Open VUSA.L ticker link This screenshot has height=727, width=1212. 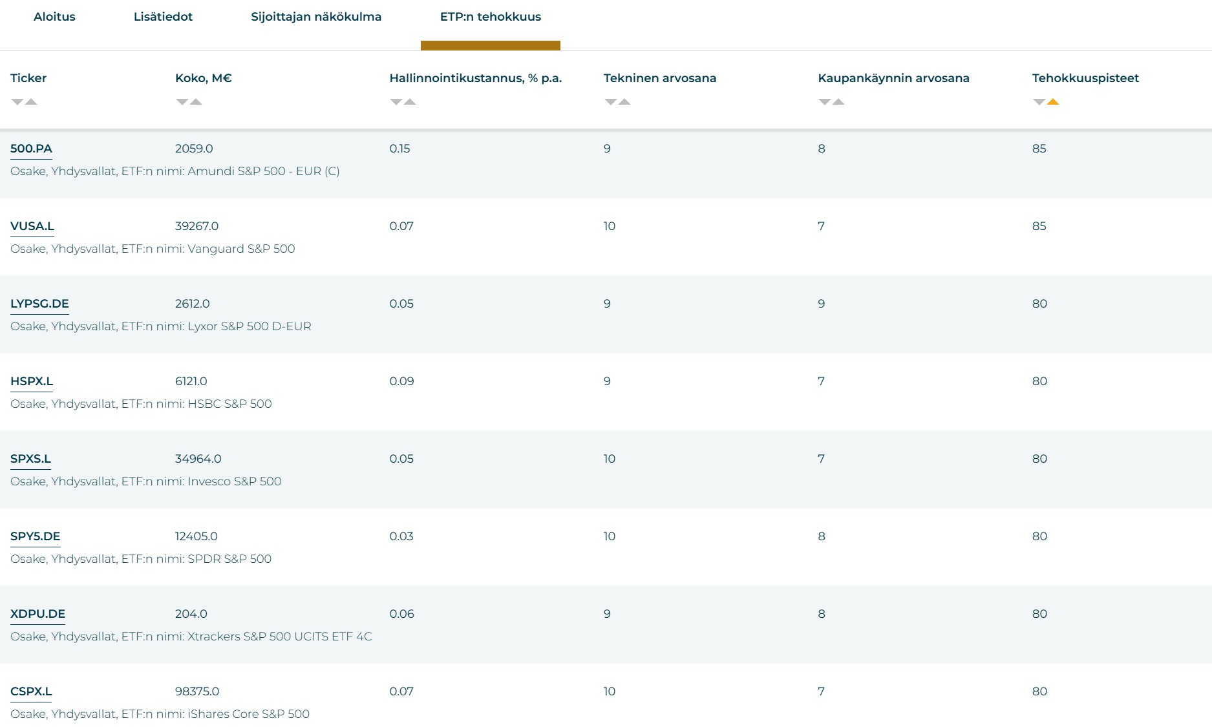click(32, 226)
